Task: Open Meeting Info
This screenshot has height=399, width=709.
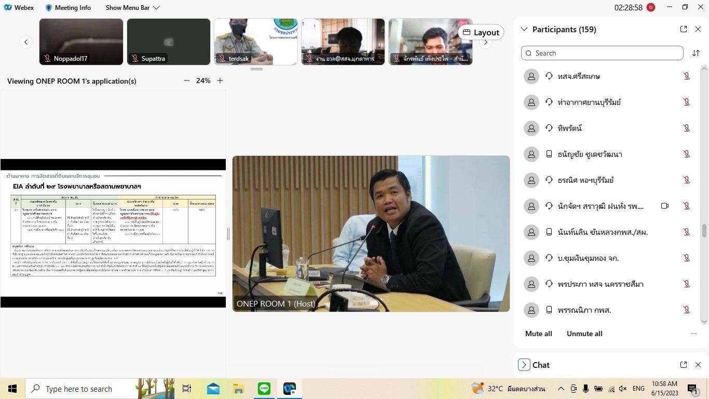Action: pos(68,8)
